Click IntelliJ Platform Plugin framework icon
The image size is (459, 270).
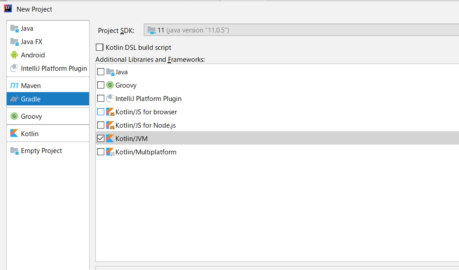click(x=110, y=98)
